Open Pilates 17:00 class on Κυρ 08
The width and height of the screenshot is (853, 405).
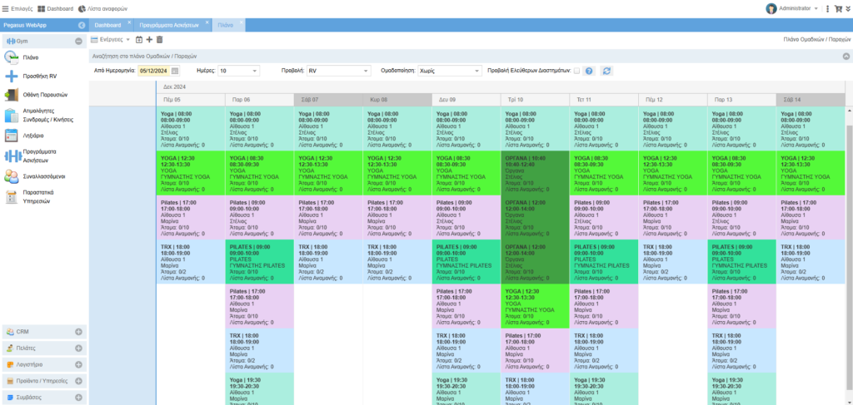pyautogui.click(x=397, y=217)
